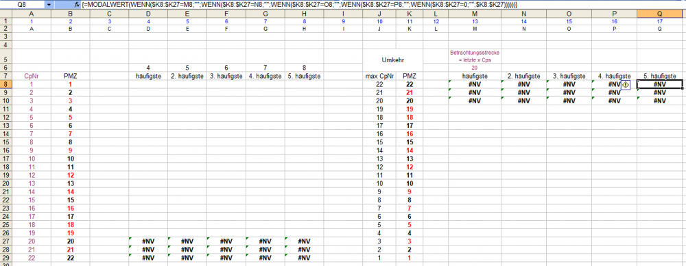
Task: Click the 'PMZ' header in column K
Action: [x=409, y=77]
